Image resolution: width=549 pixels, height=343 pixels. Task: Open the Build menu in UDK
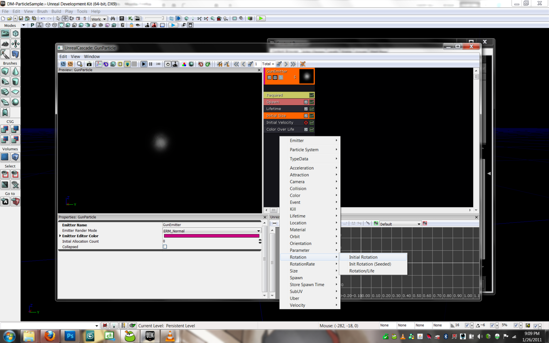(x=56, y=11)
